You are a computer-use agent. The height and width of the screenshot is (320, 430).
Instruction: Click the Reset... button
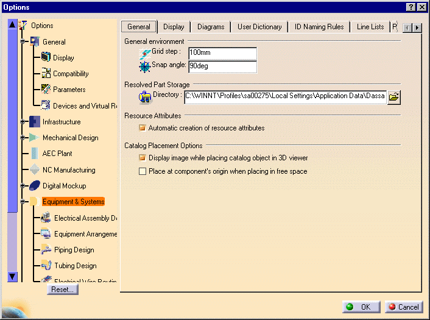(63, 290)
